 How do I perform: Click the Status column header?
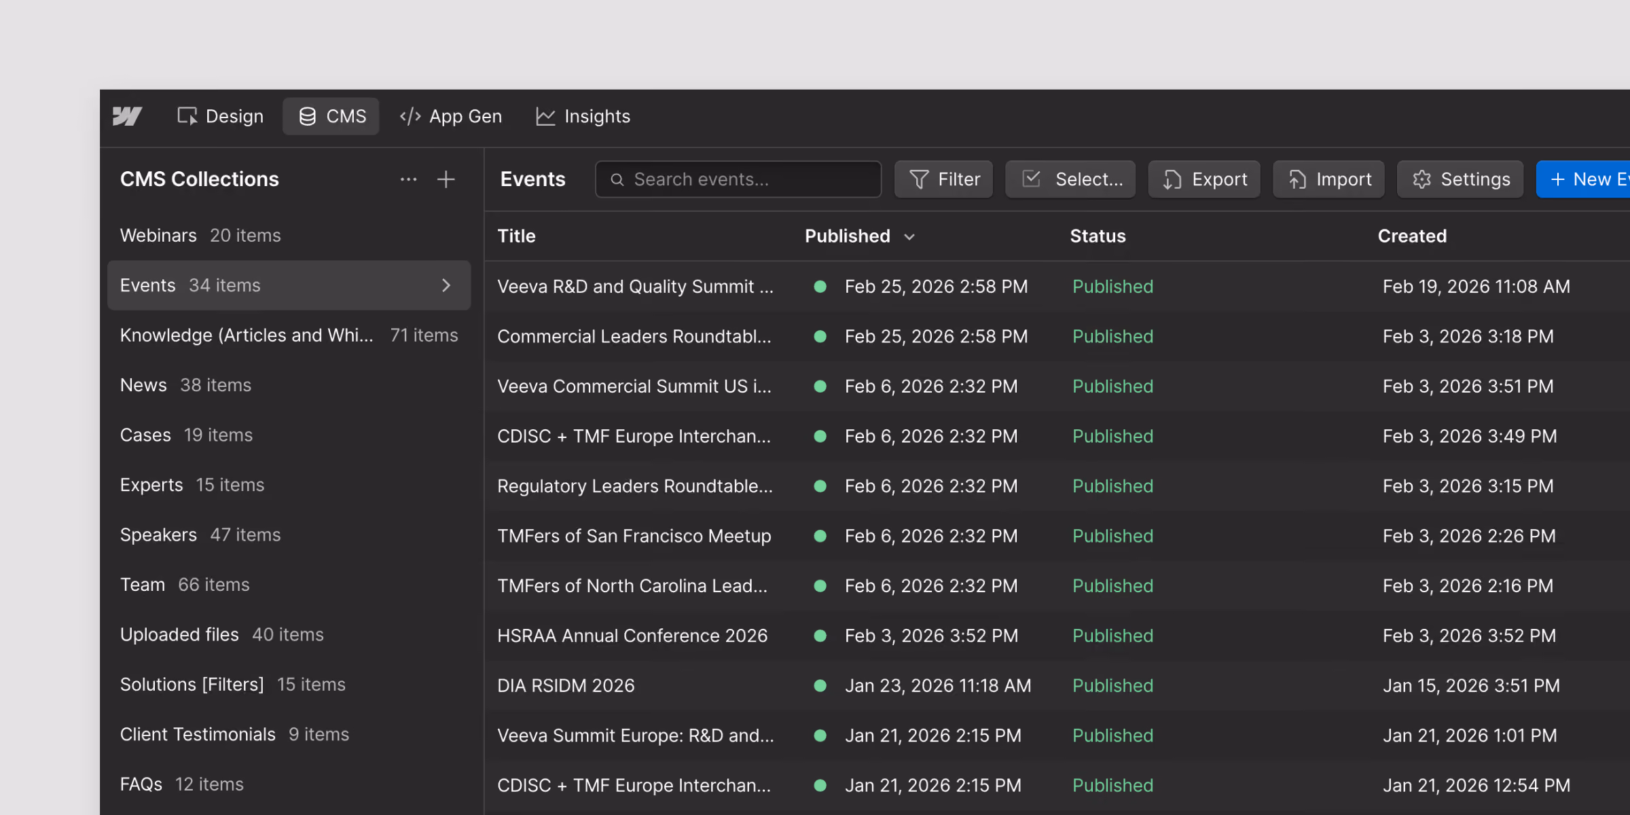point(1098,236)
